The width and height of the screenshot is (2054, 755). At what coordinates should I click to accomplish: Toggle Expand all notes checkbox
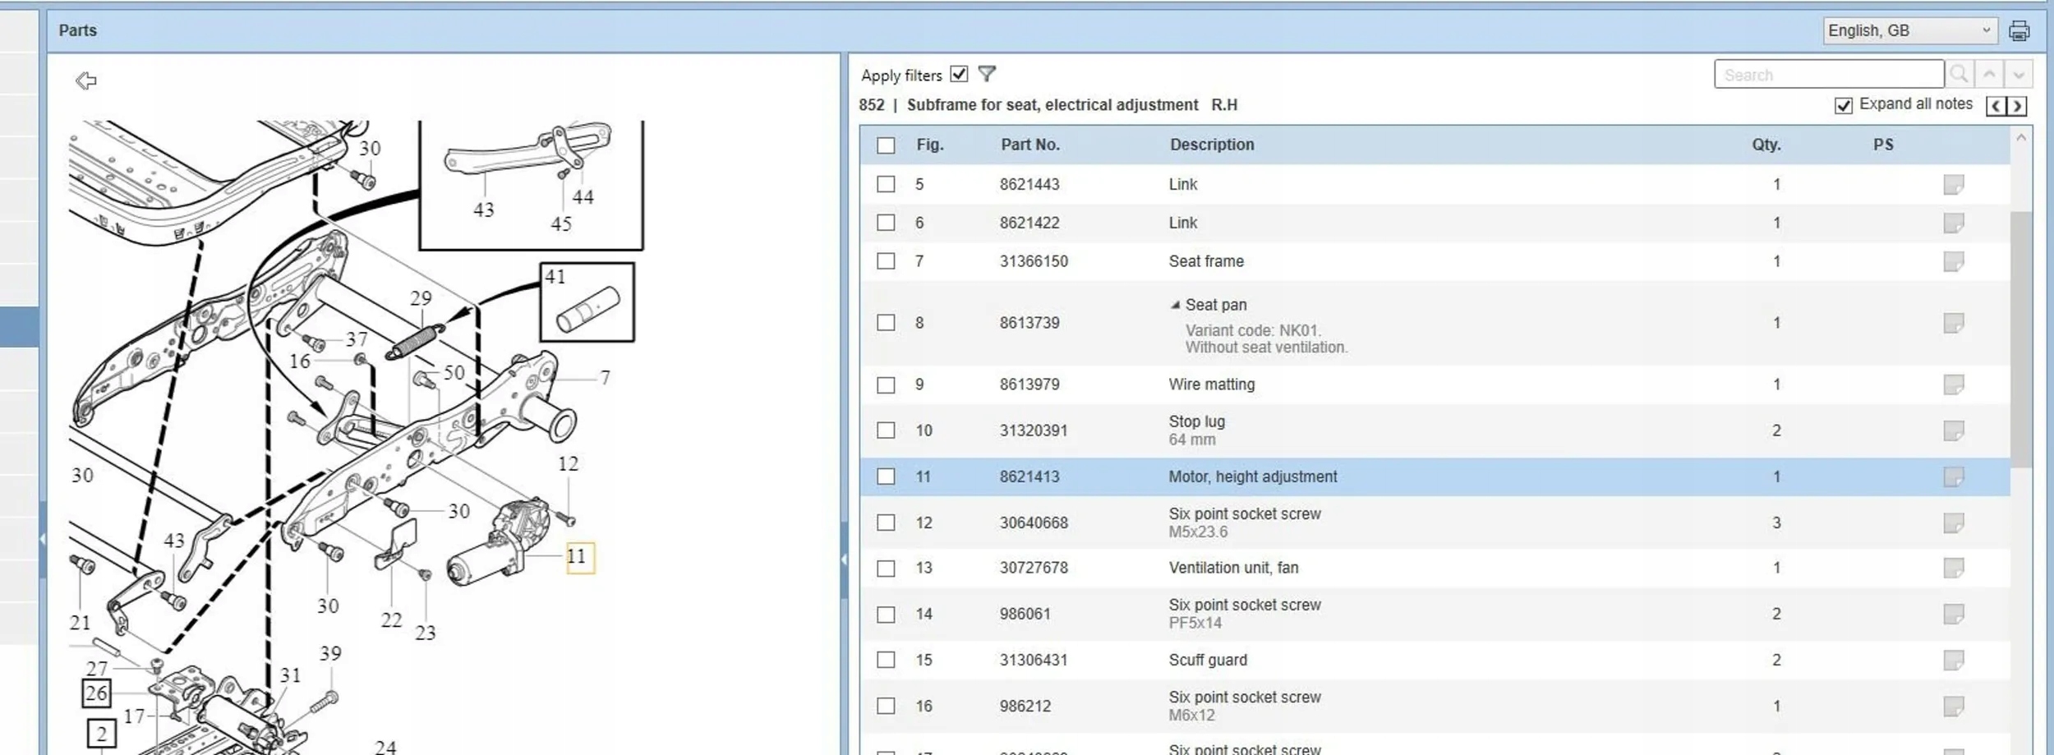(x=1844, y=106)
